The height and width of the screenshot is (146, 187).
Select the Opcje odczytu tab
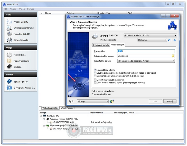coord(117,45)
